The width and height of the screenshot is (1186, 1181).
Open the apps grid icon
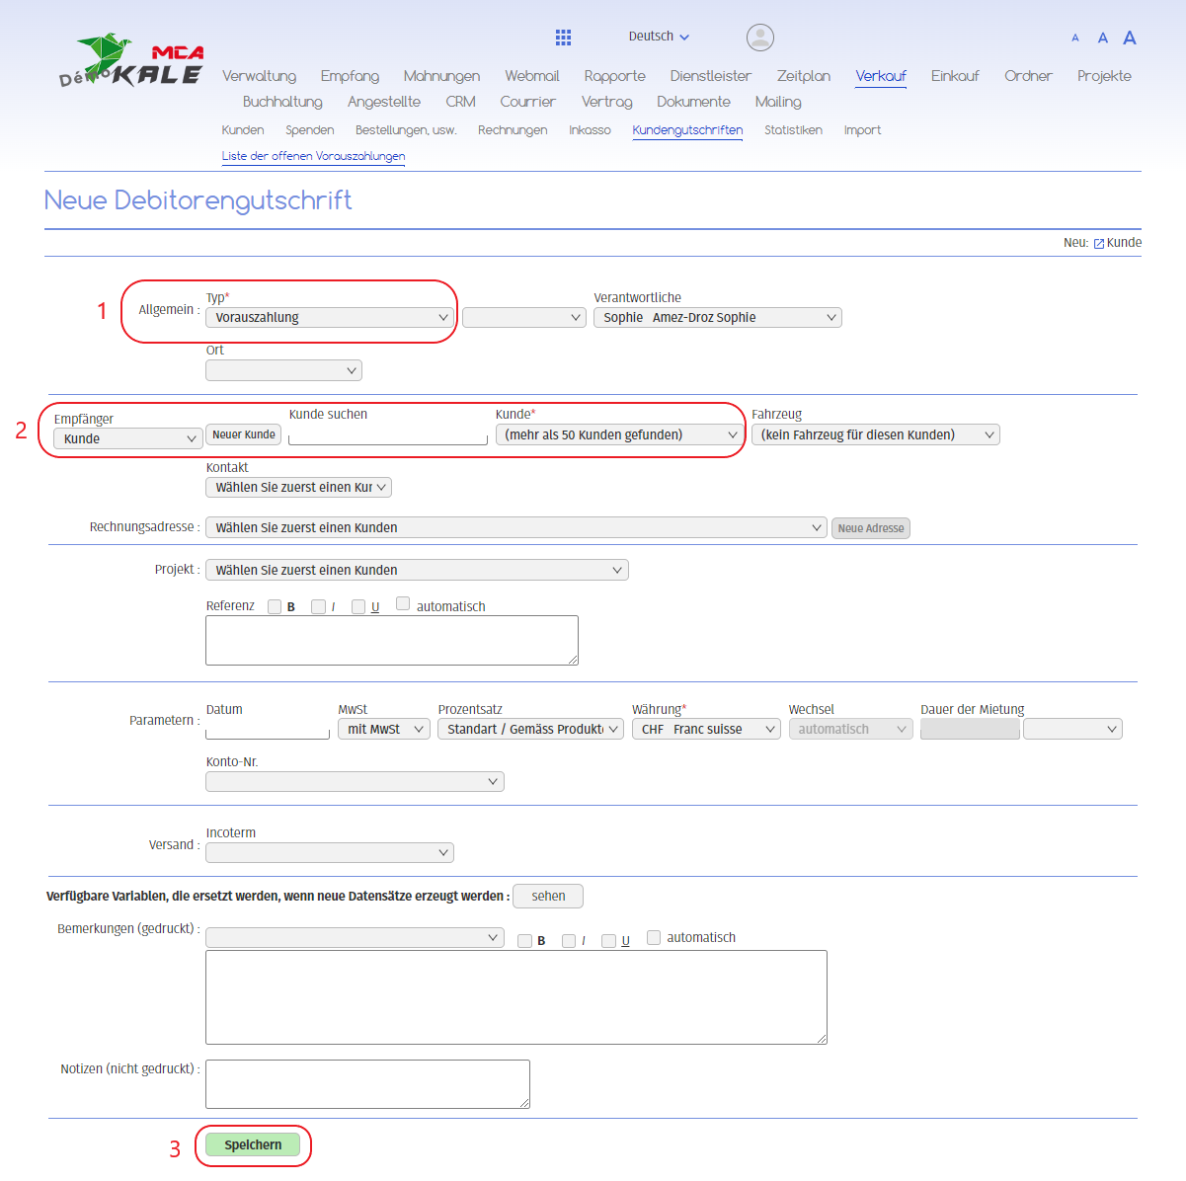pos(563,38)
